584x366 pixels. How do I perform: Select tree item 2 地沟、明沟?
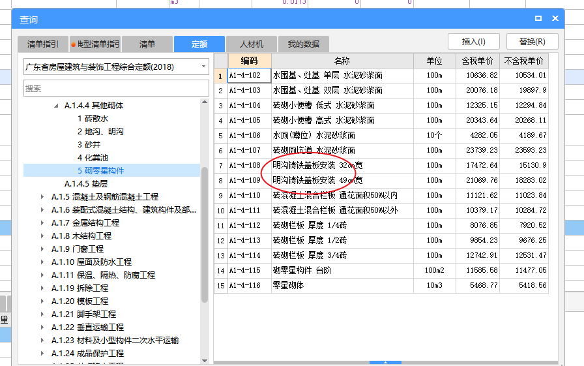pos(100,132)
